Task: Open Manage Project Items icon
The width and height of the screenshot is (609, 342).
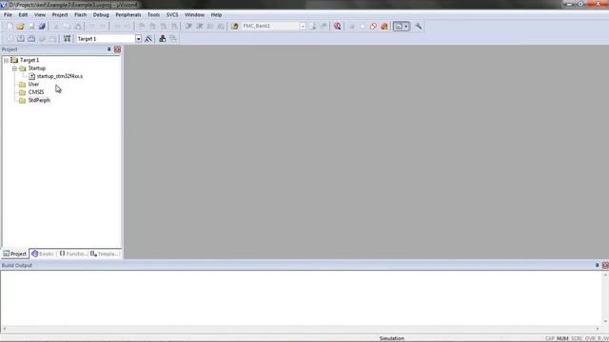Action: (163, 39)
